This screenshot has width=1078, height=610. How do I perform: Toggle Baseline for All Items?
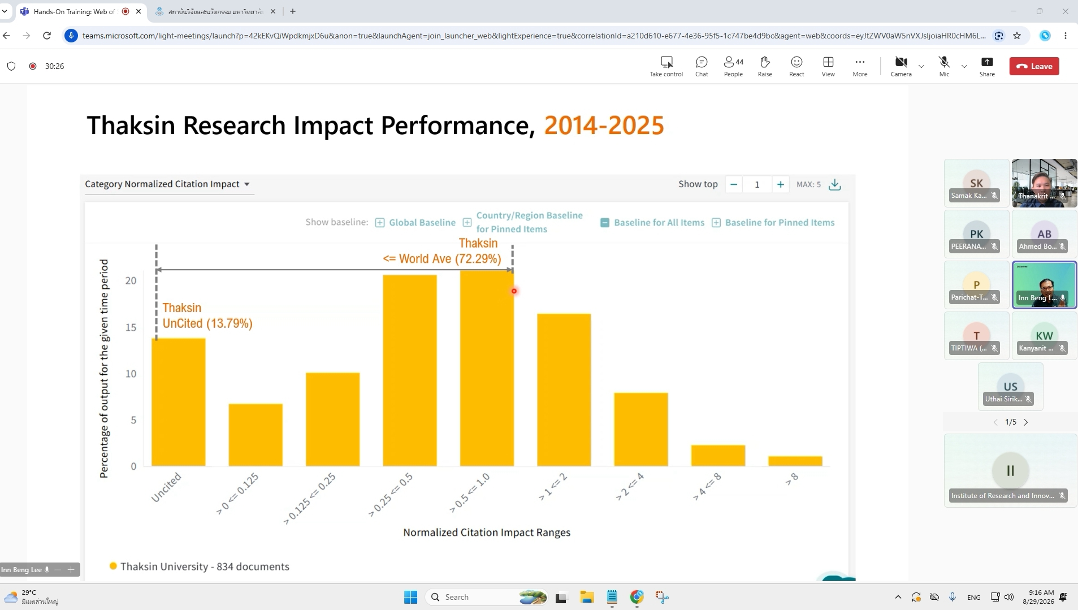[652, 223]
